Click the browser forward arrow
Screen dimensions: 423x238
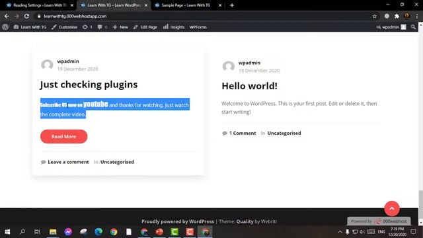pos(17,16)
